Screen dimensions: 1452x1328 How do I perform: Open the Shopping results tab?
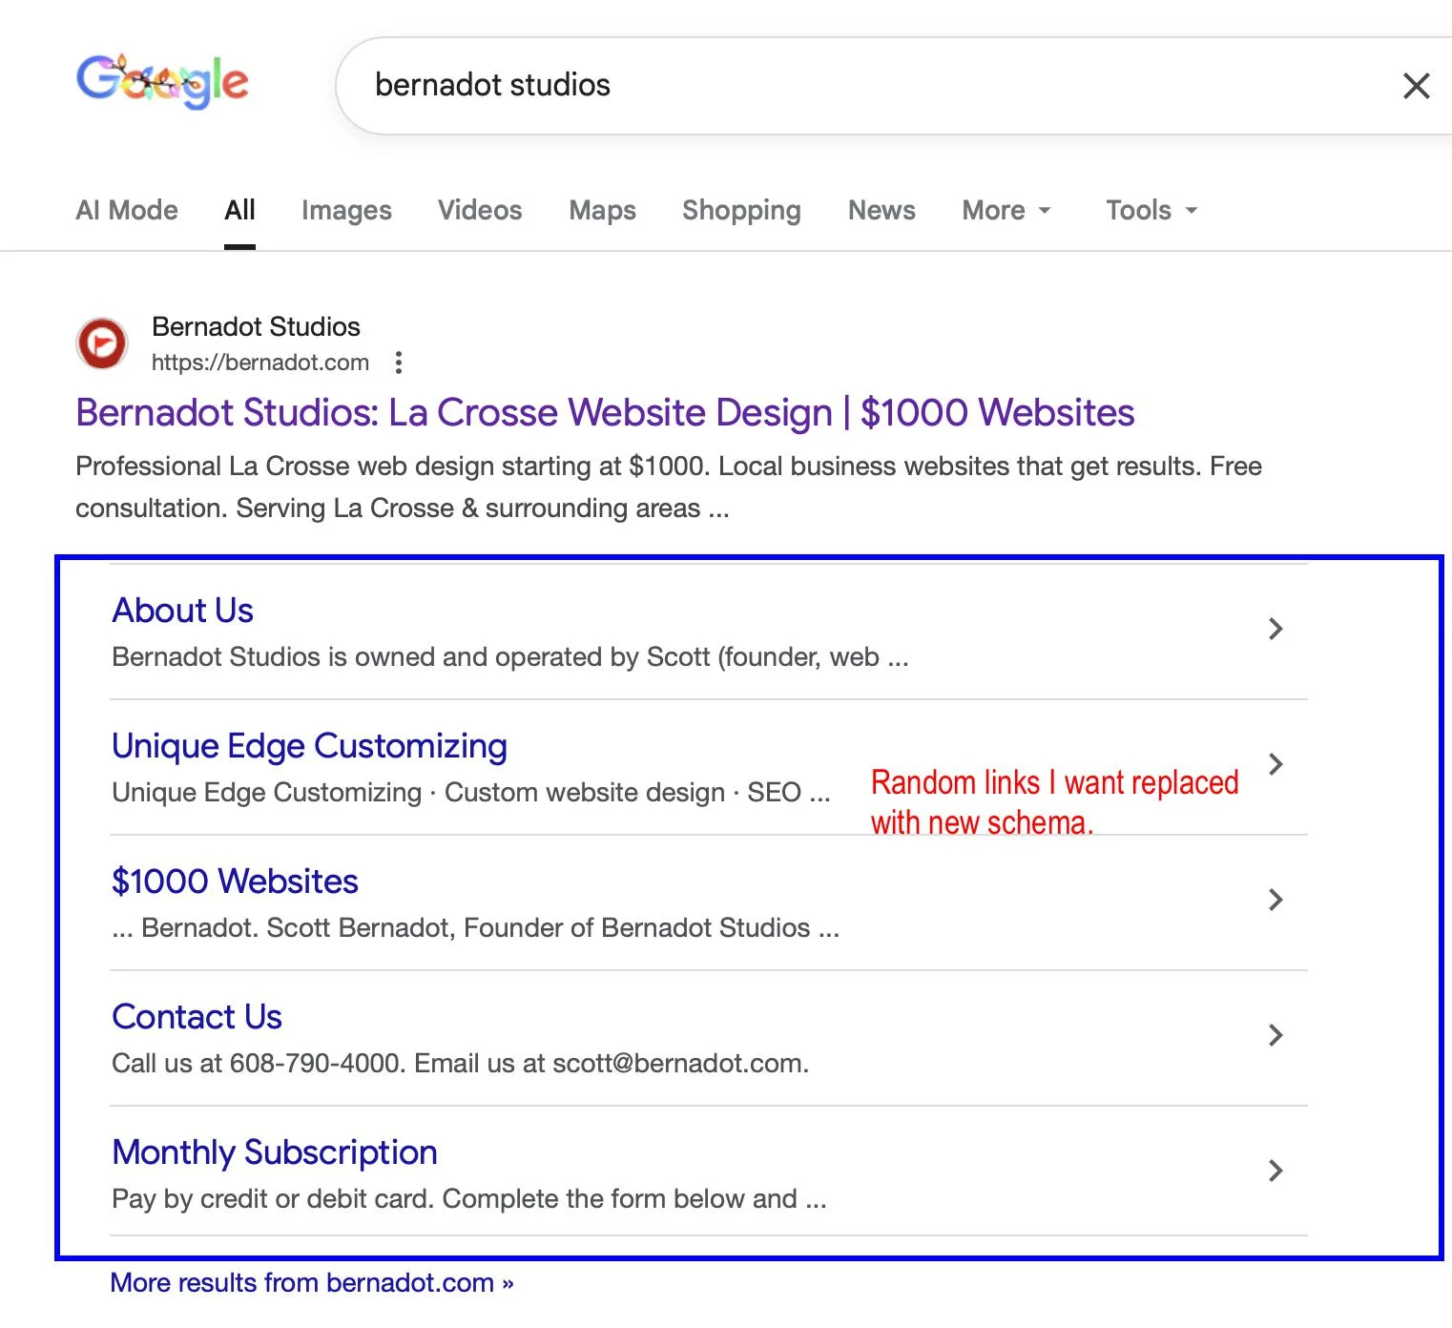tap(741, 210)
